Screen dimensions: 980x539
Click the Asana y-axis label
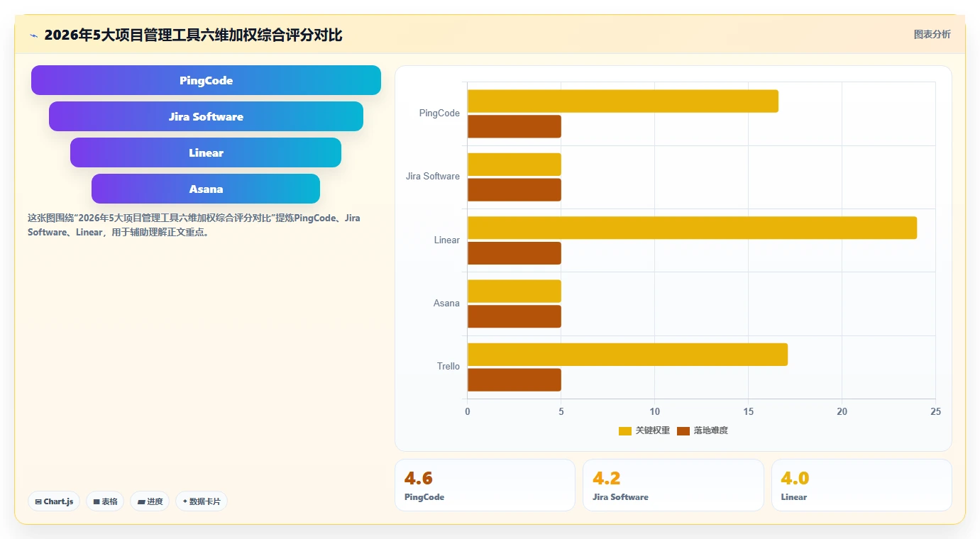446,304
